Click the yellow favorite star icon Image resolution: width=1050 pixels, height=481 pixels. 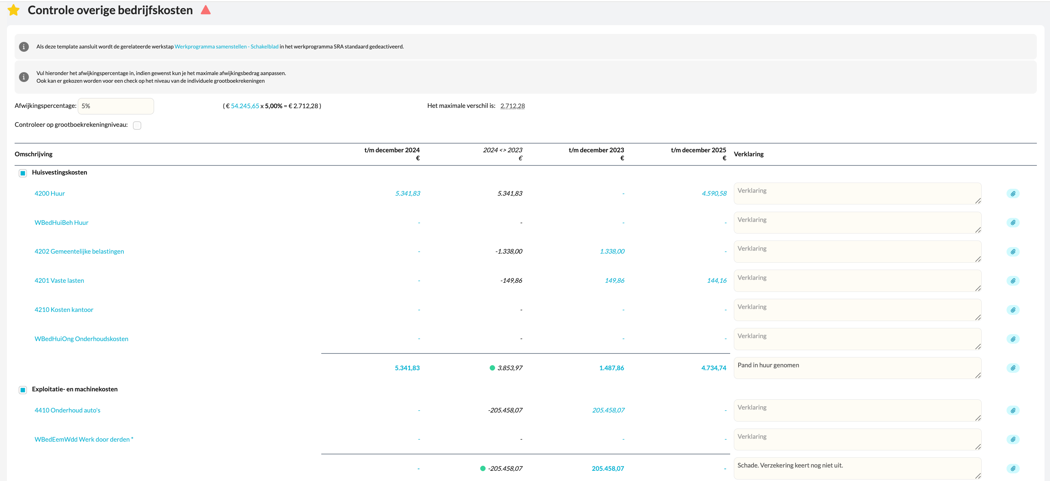[14, 10]
